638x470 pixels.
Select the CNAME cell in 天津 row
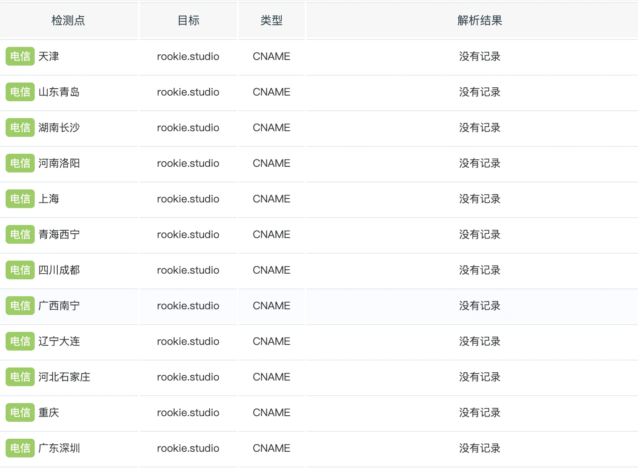(271, 56)
